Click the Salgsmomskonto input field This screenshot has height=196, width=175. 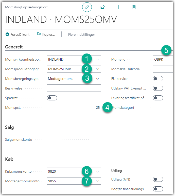[132, 139]
